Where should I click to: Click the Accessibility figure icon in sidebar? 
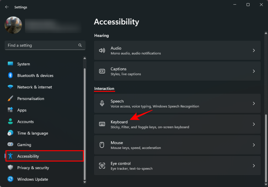(11, 156)
